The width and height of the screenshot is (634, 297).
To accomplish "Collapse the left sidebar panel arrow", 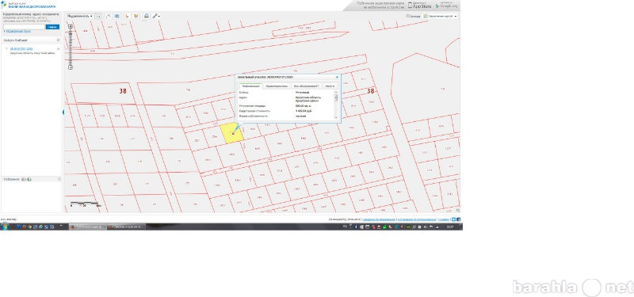I will pos(63,112).
